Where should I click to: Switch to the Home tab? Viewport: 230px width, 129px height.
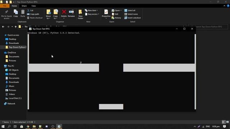click(x=14, y=6)
